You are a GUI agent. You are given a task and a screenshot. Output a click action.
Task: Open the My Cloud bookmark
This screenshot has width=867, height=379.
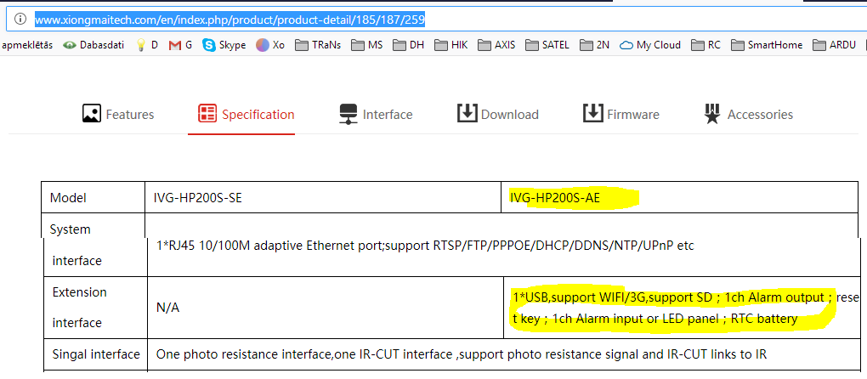coord(650,45)
